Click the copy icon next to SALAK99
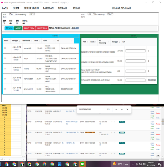Viewport: 164px width, 167px height. [61, 122]
